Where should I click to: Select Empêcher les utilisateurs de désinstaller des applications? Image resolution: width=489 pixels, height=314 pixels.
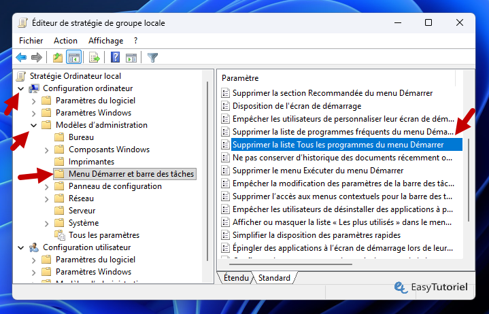(343, 209)
